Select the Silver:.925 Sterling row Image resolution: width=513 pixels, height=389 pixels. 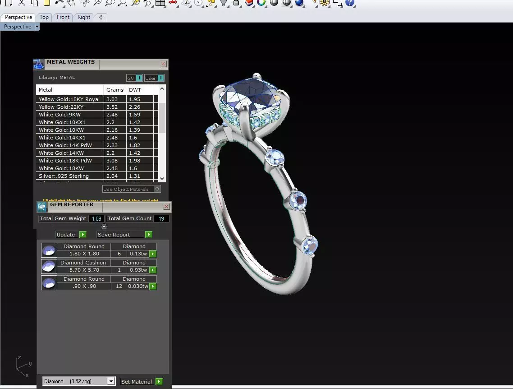coord(97,176)
